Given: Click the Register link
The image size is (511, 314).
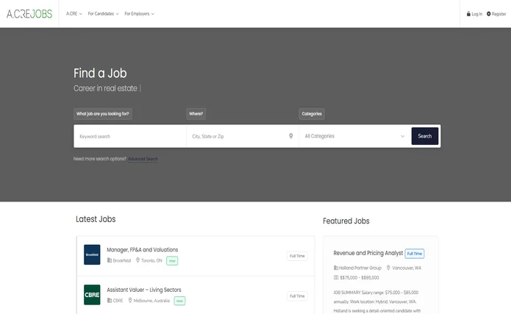Looking at the screenshot, I should tap(496, 14).
